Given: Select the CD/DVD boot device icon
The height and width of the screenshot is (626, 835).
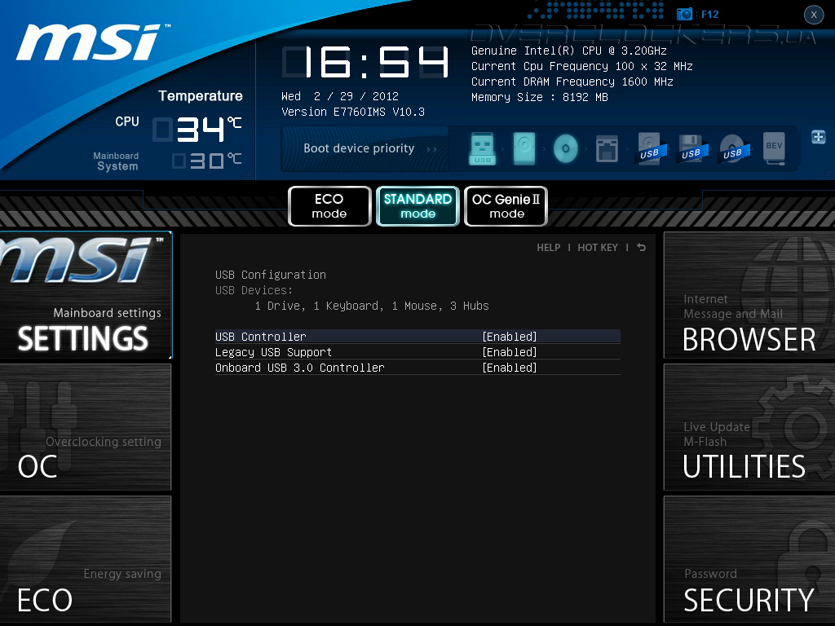Looking at the screenshot, I should click(x=566, y=148).
